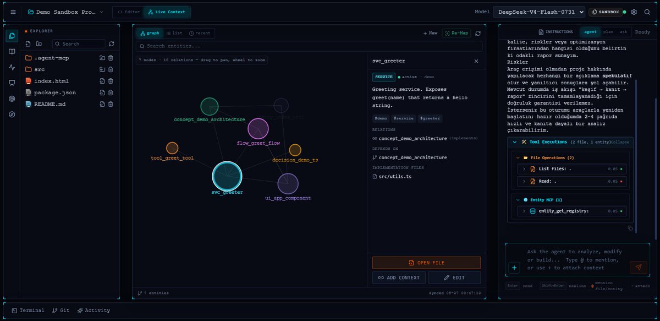The height and width of the screenshot is (321, 660).
Task: Open the global search magnifier icon
Action: tap(647, 12)
